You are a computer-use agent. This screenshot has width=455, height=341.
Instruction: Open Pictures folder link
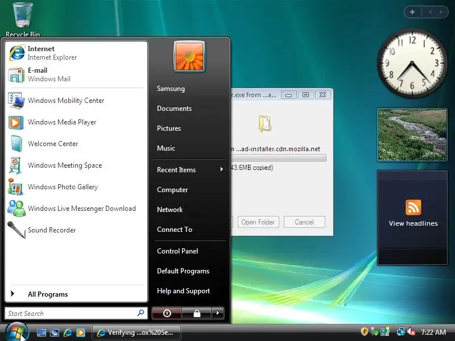click(190, 128)
